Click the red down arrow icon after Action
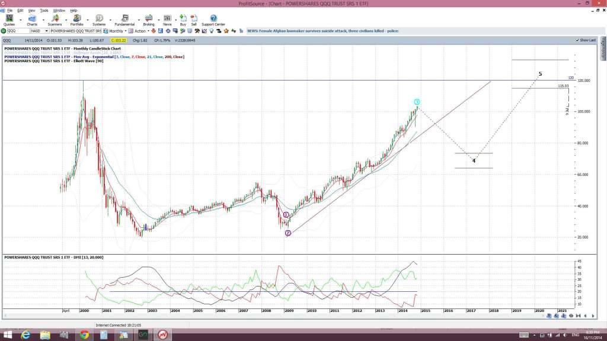The height and width of the screenshot is (341, 607). coord(154,31)
